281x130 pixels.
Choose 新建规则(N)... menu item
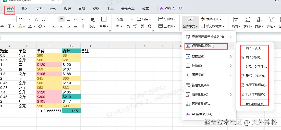pyautogui.click(x=209, y=85)
